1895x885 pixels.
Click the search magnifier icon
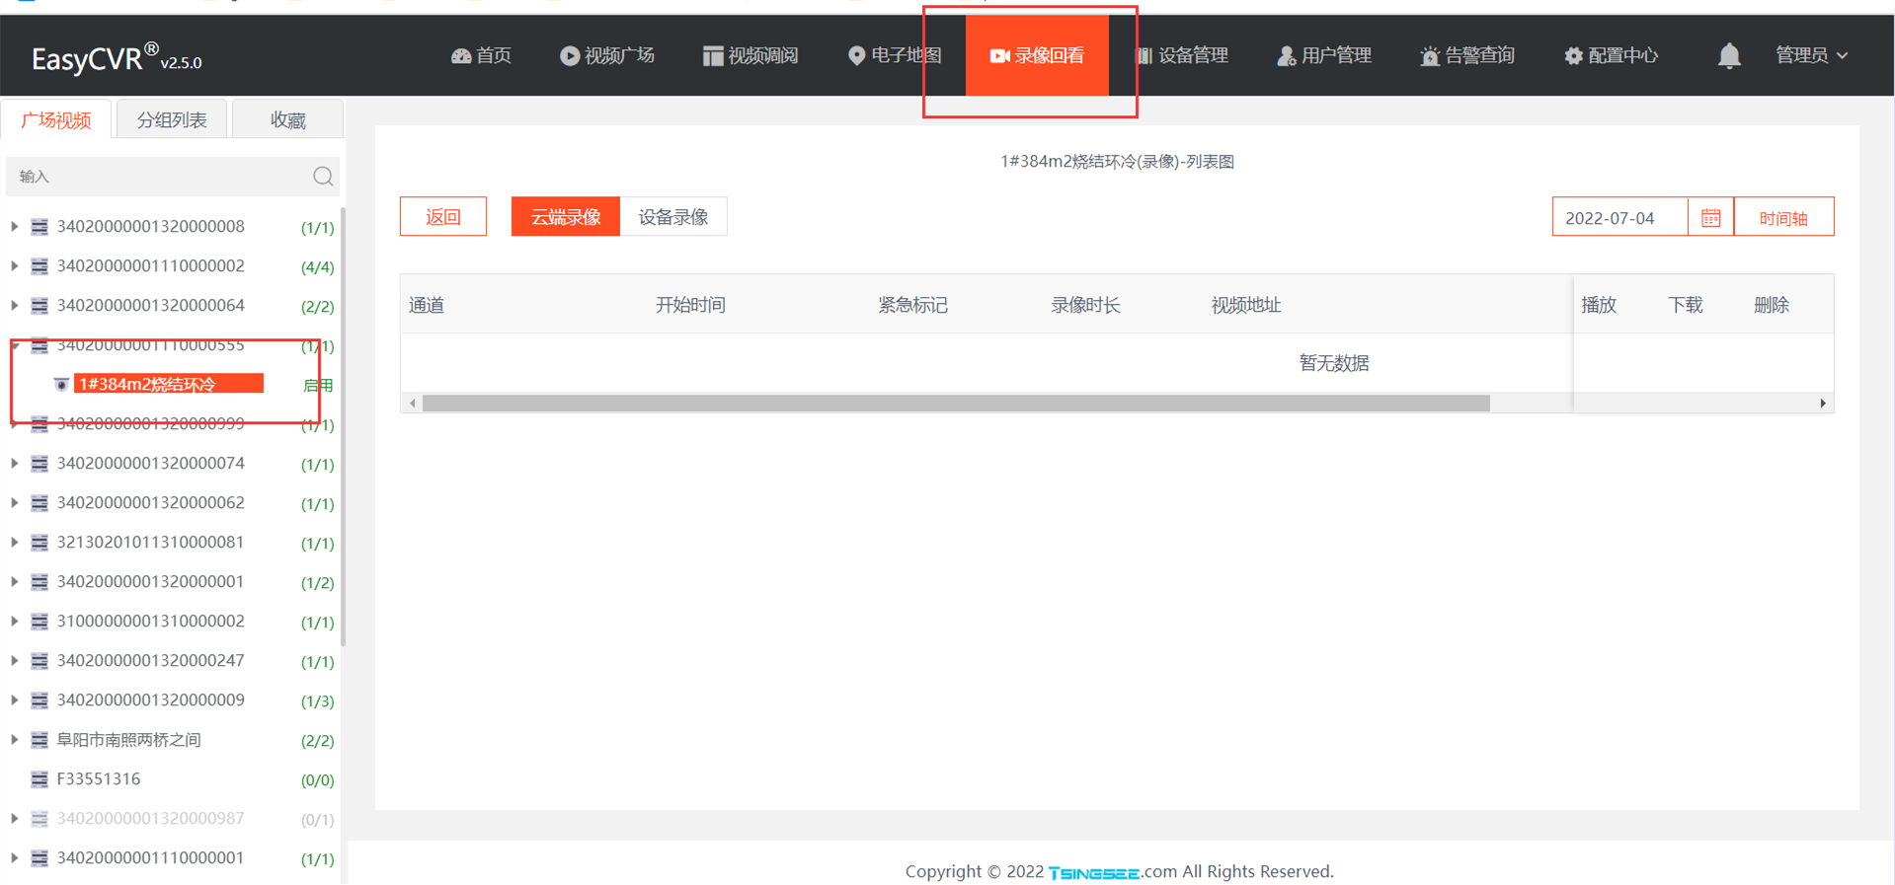point(323,177)
